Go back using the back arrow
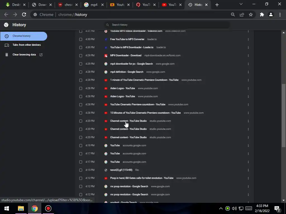 (6, 14)
